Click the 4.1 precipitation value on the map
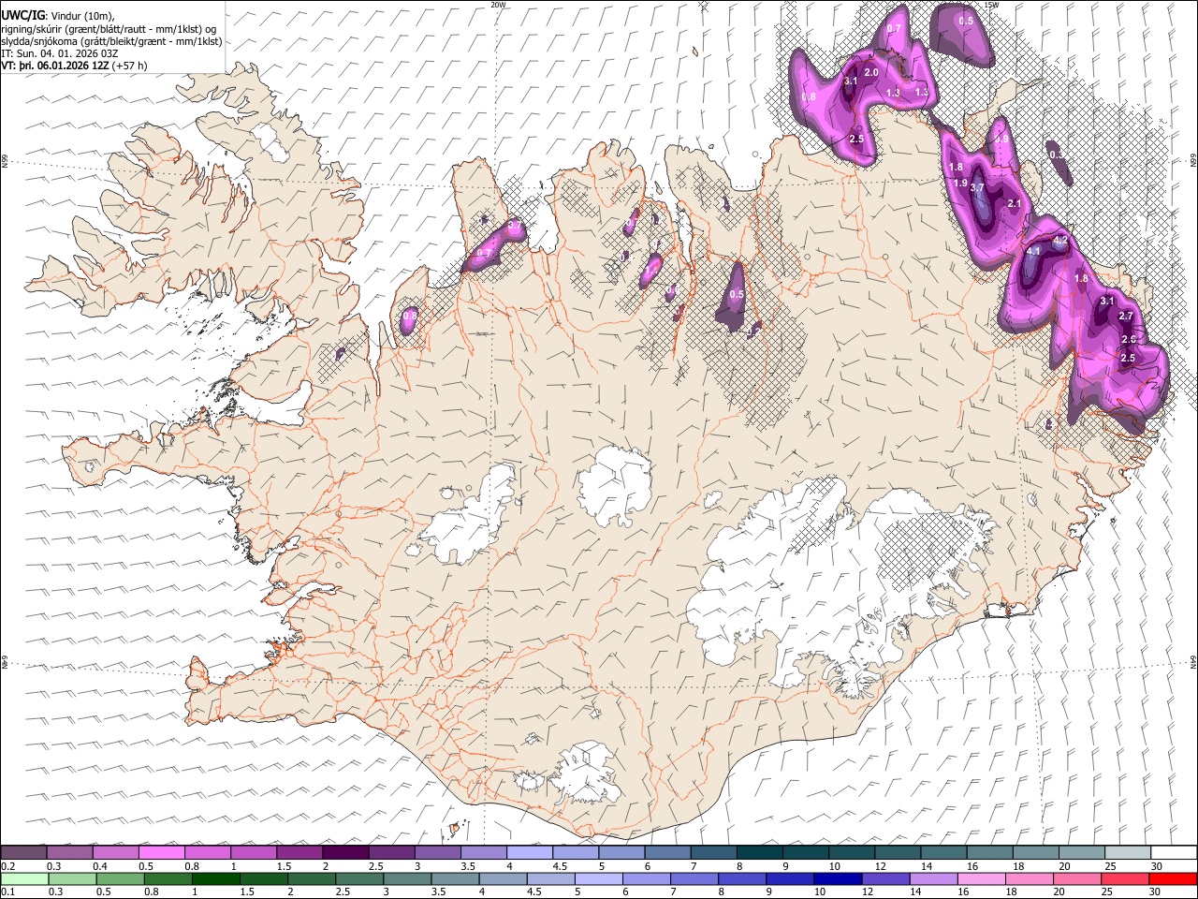 (1033, 252)
